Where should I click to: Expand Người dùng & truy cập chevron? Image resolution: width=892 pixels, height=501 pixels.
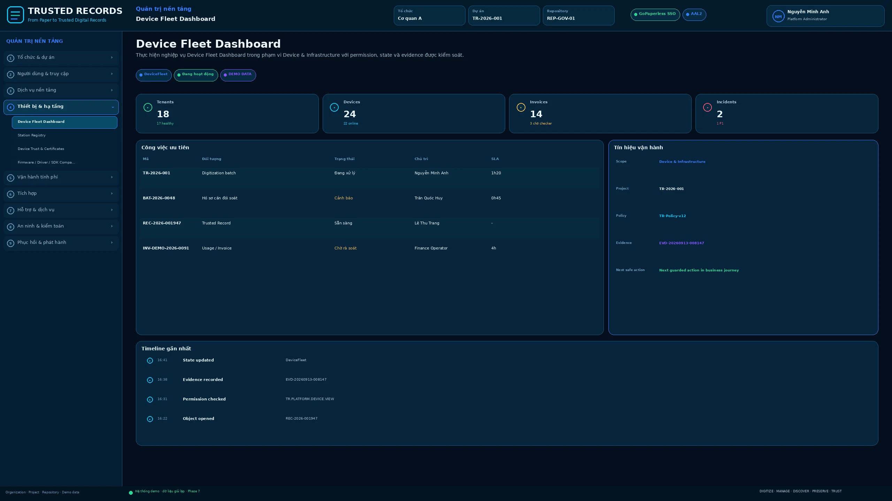pos(112,74)
